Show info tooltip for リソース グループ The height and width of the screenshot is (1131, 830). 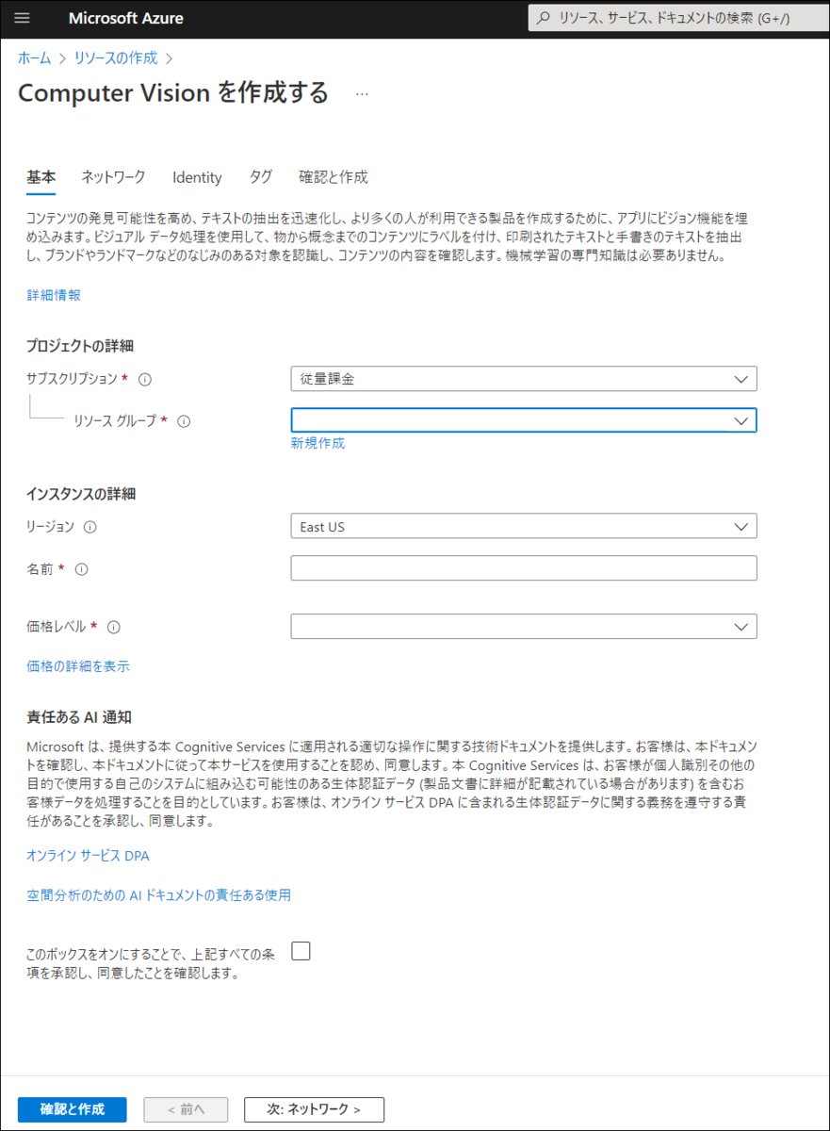(184, 421)
